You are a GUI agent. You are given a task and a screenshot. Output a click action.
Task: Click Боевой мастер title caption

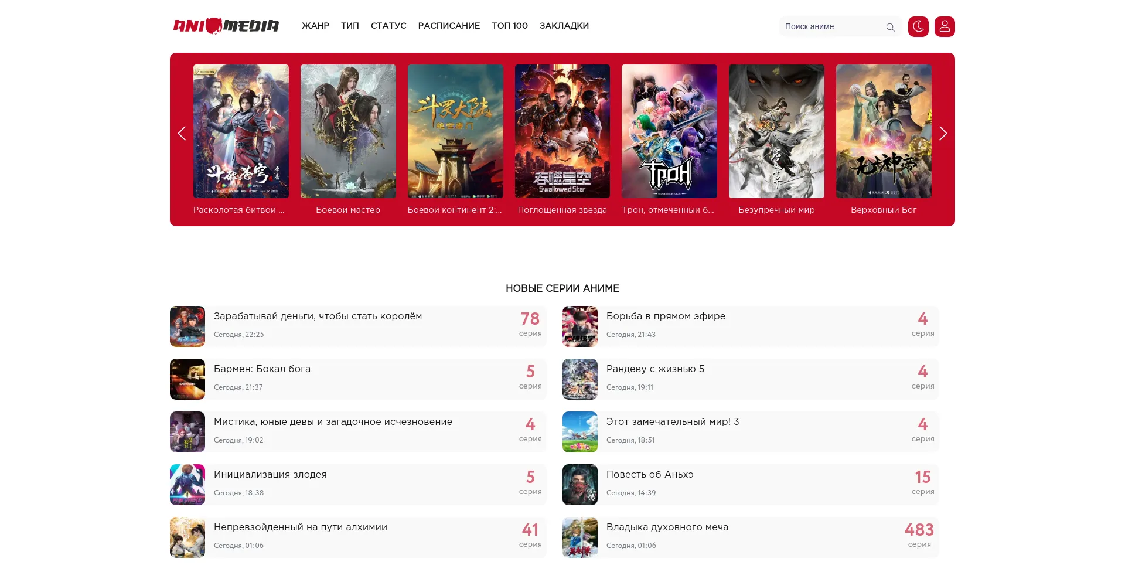pyautogui.click(x=348, y=210)
